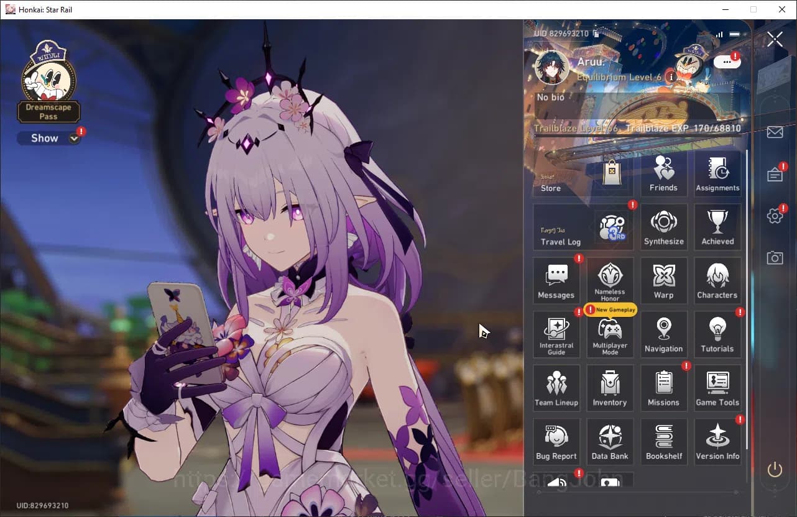Click the power logout icon
The width and height of the screenshot is (797, 517).
point(775,470)
